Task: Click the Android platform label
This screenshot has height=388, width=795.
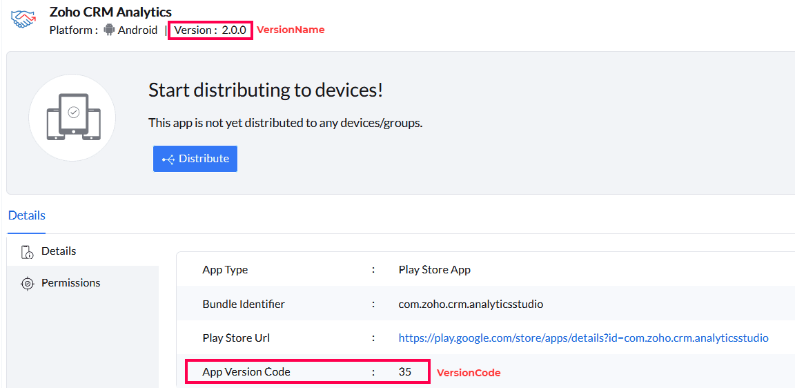Action: click(138, 30)
